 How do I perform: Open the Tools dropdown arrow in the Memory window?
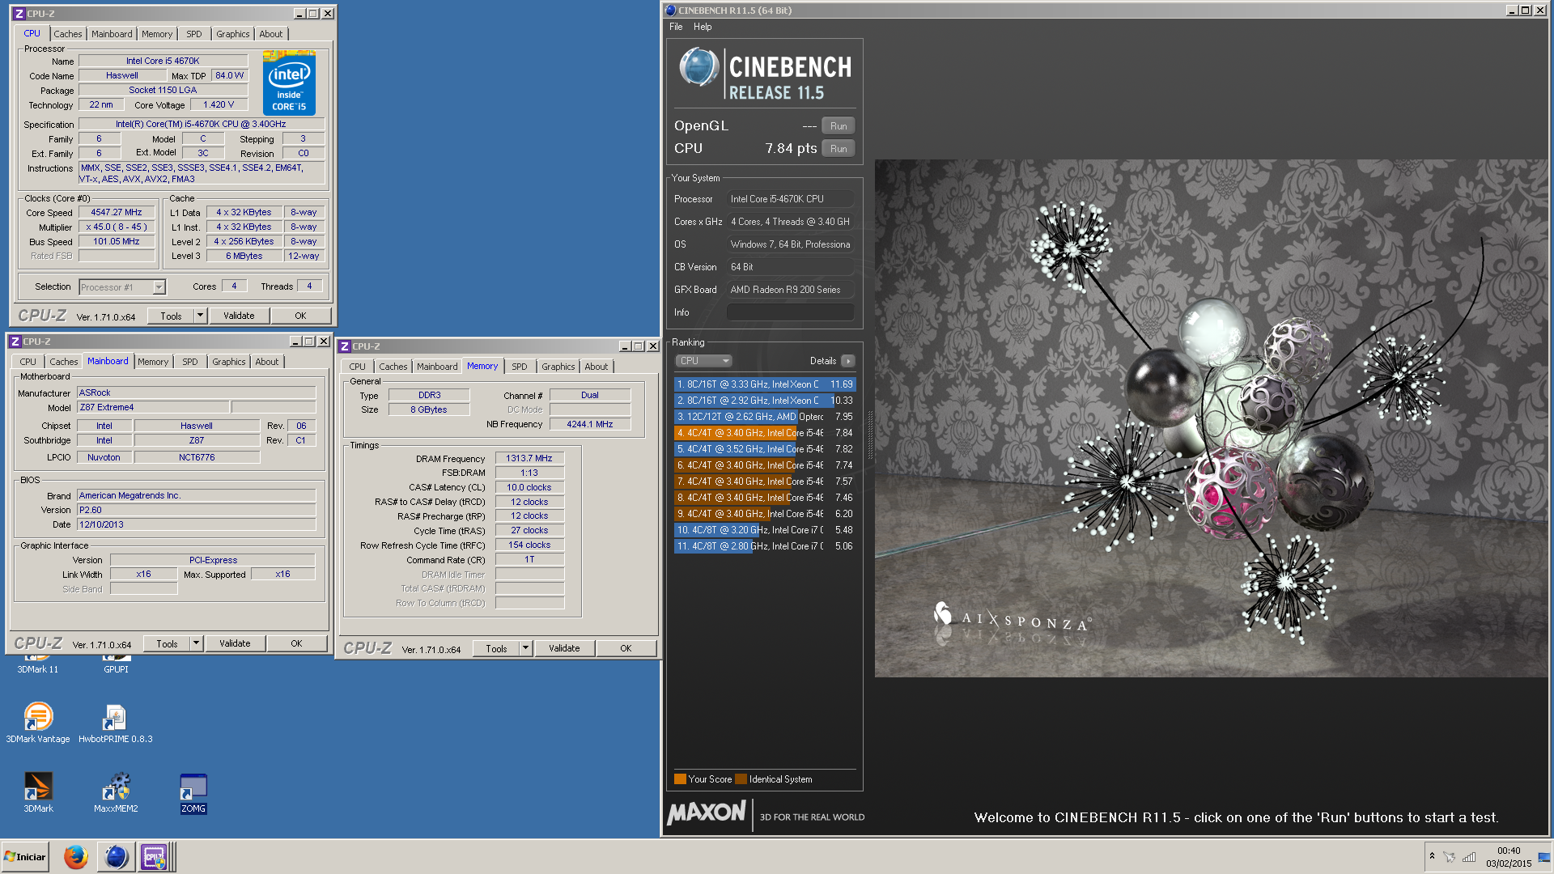[525, 648]
